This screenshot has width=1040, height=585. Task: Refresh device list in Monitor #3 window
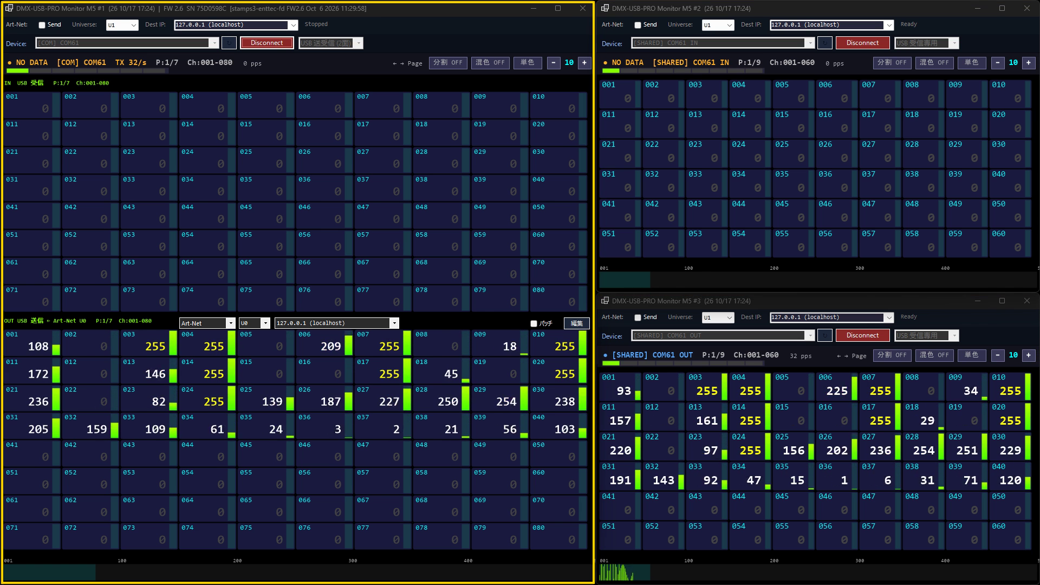(825, 335)
